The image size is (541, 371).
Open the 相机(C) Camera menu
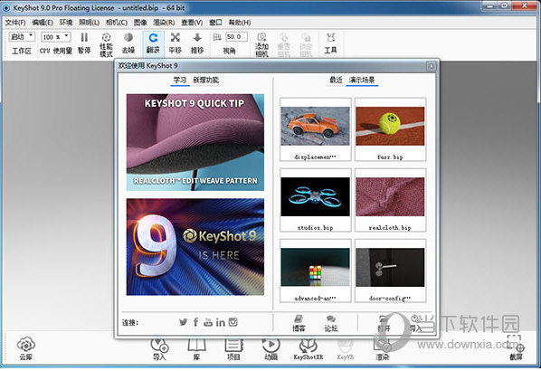(117, 23)
